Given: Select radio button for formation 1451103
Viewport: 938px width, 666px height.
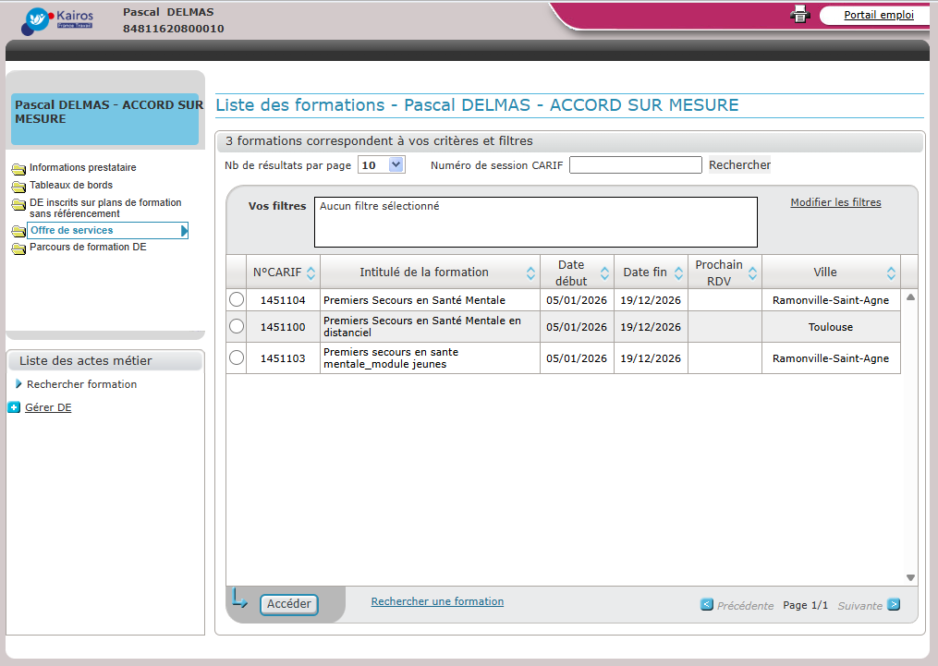Looking at the screenshot, I should click(x=237, y=357).
